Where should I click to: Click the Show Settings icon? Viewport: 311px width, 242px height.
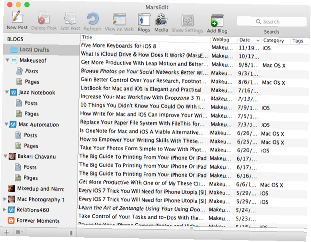[x=188, y=21]
